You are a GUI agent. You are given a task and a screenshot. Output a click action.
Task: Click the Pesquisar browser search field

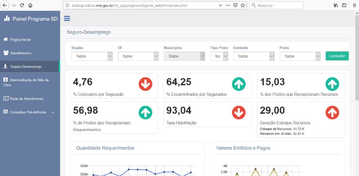click(x=279, y=5)
